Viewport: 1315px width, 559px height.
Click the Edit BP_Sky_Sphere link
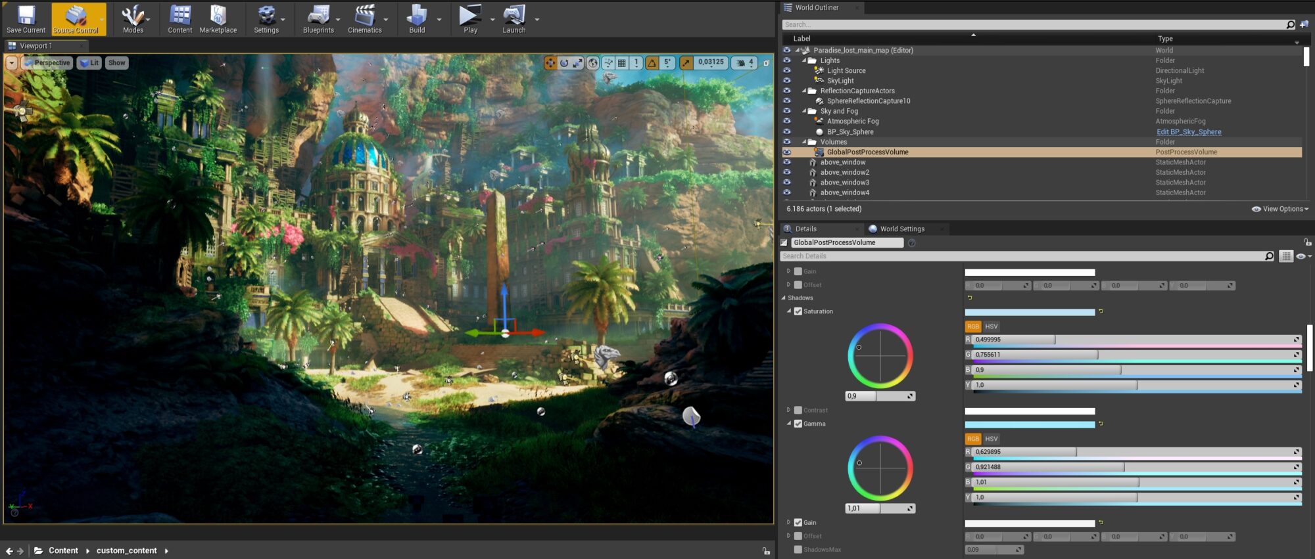1188,132
